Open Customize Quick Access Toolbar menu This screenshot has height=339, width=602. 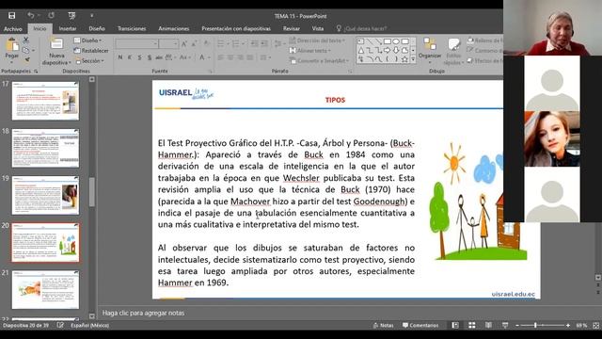tap(91, 16)
